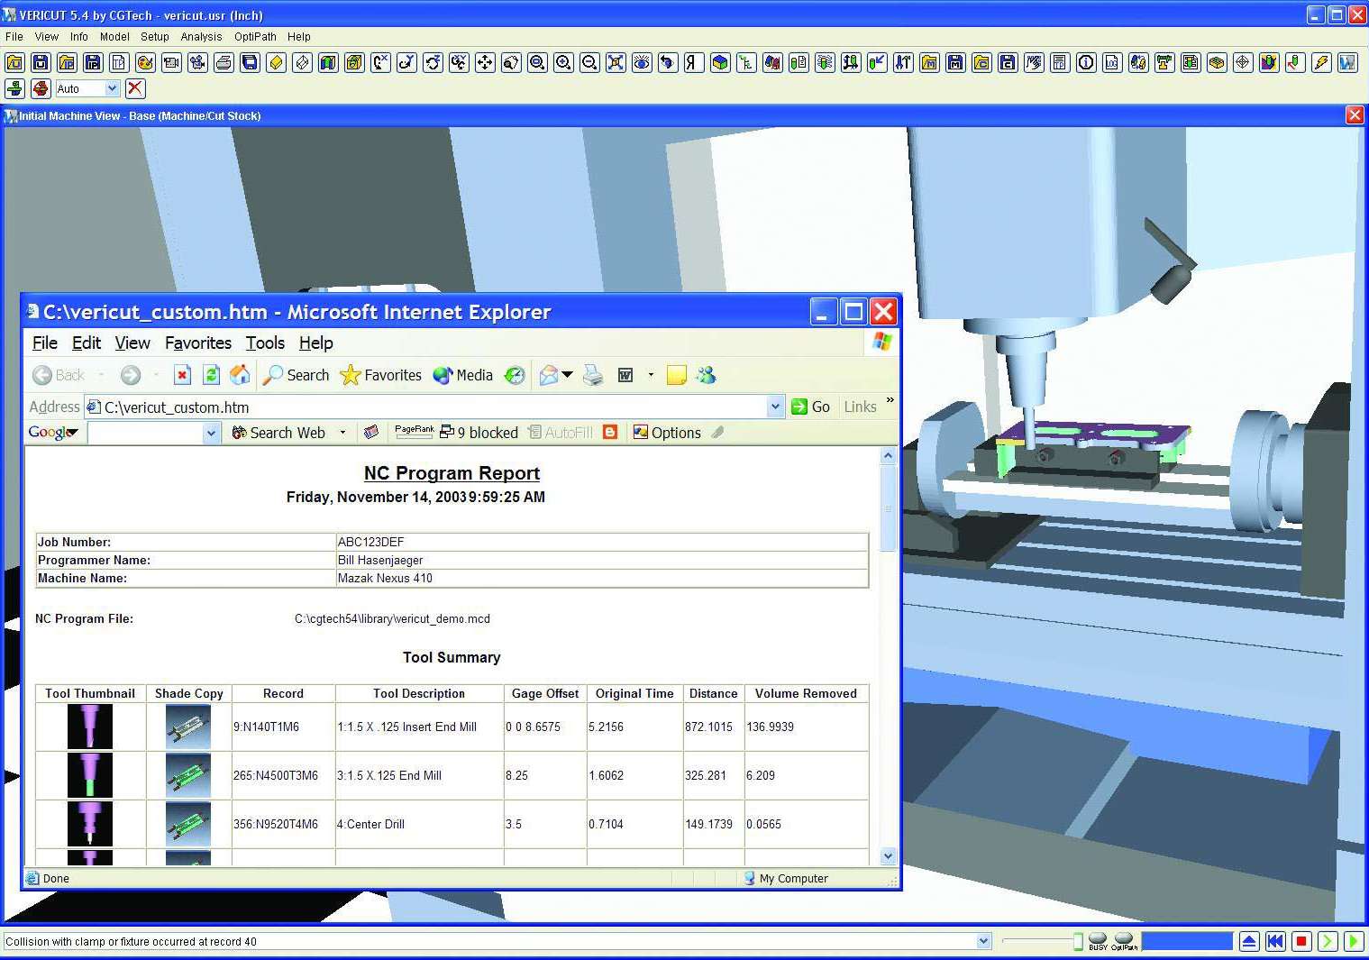Click the Open User File folder icon
Image resolution: width=1369 pixels, height=960 pixels.
(x=14, y=62)
